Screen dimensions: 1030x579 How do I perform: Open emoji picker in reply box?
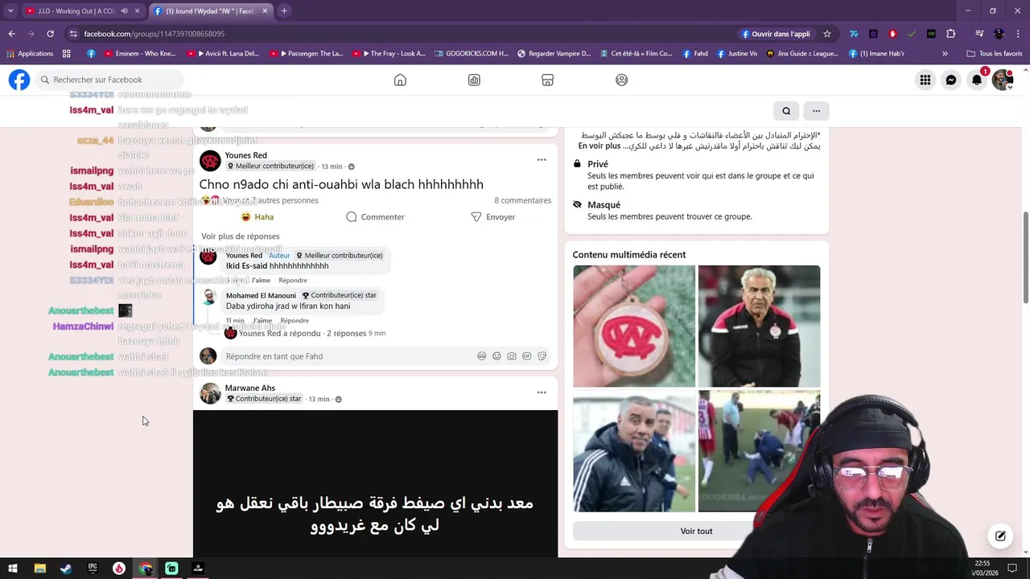click(x=496, y=356)
